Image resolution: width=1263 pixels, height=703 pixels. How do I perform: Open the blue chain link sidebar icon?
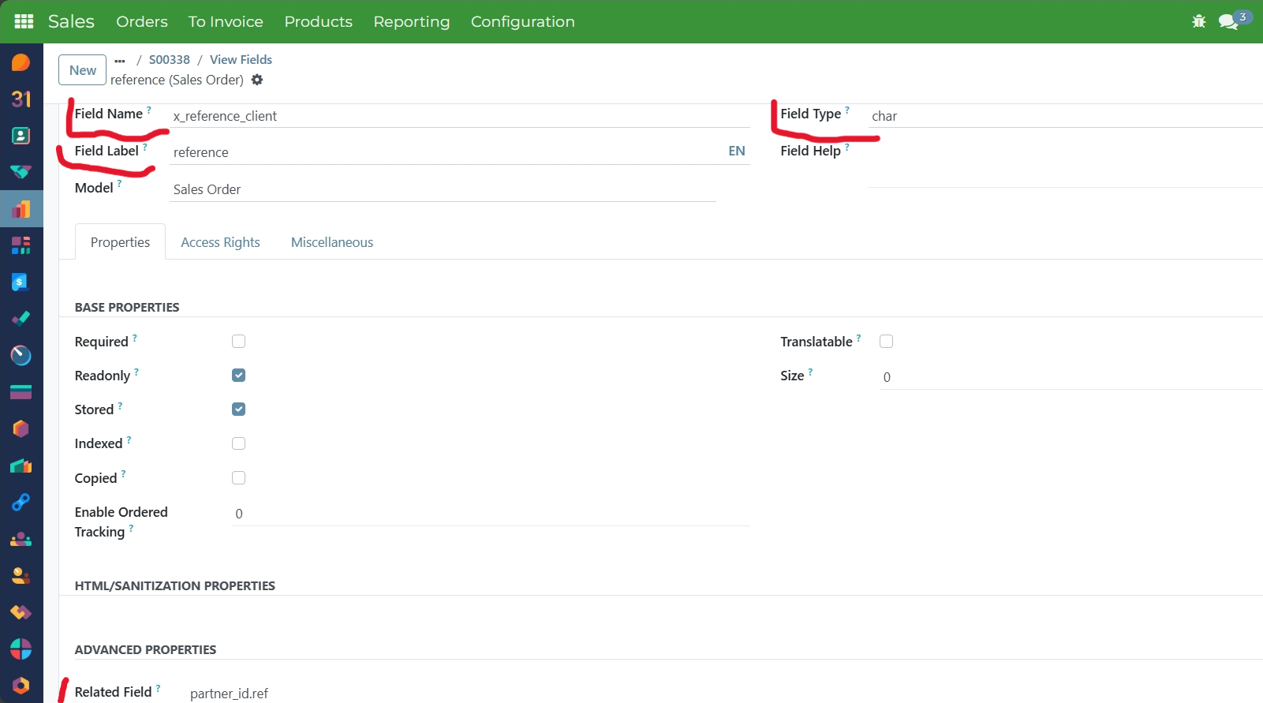[x=21, y=502]
